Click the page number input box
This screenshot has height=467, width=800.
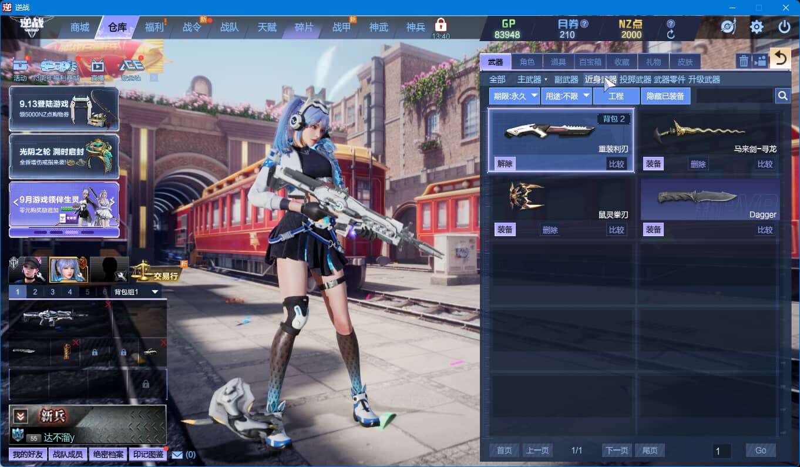721,451
